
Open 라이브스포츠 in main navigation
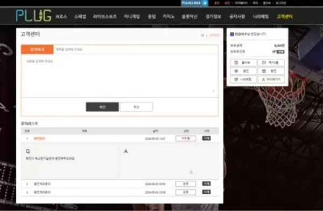pyautogui.click(x=105, y=17)
